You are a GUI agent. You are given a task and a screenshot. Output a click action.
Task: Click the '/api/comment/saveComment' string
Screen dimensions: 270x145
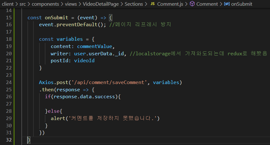point(109,82)
